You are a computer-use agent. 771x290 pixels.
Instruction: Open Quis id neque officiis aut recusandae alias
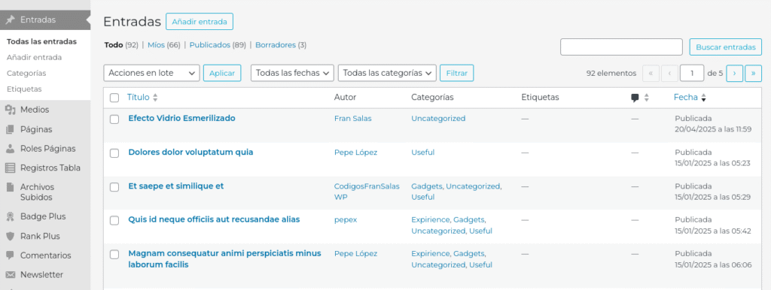coord(214,219)
